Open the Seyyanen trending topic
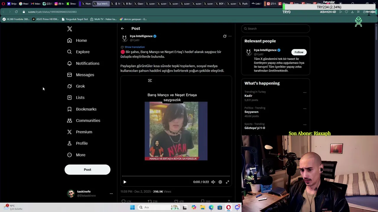 click(x=251, y=112)
